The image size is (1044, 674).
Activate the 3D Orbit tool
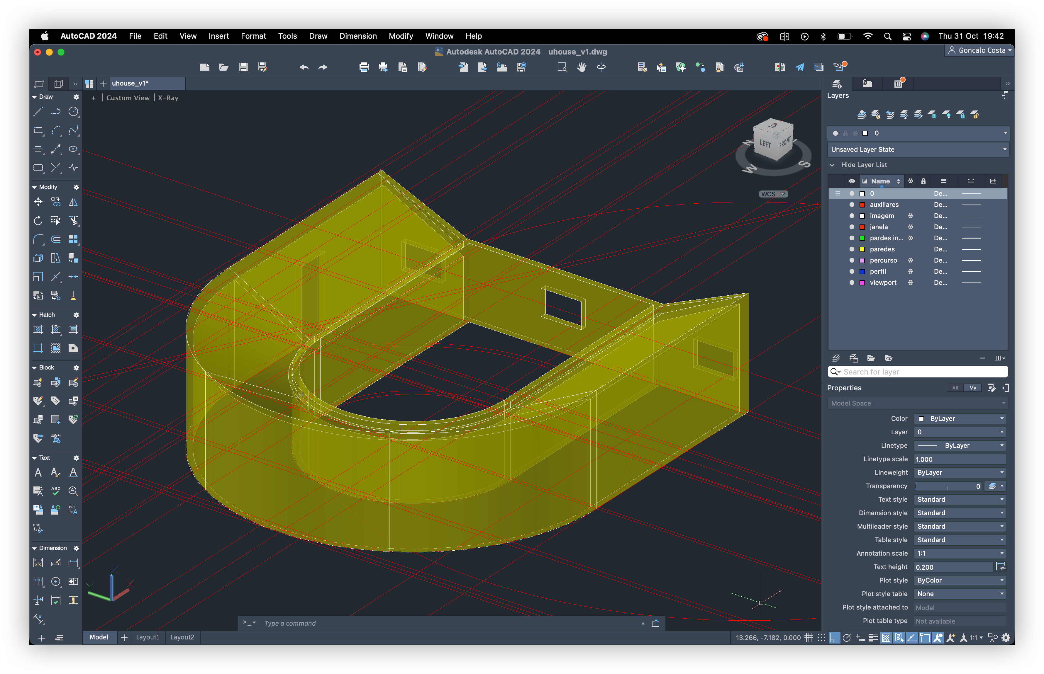601,67
